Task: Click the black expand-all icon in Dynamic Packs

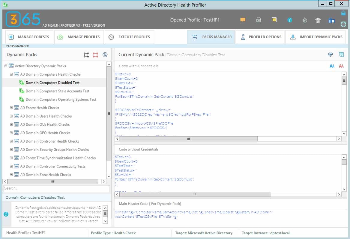Action: click(x=86, y=55)
